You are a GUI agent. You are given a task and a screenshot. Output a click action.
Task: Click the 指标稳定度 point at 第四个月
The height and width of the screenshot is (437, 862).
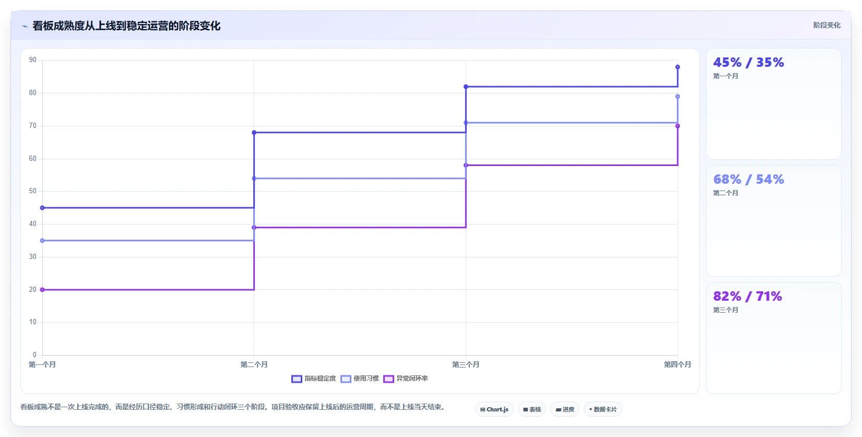[x=678, y=67]
